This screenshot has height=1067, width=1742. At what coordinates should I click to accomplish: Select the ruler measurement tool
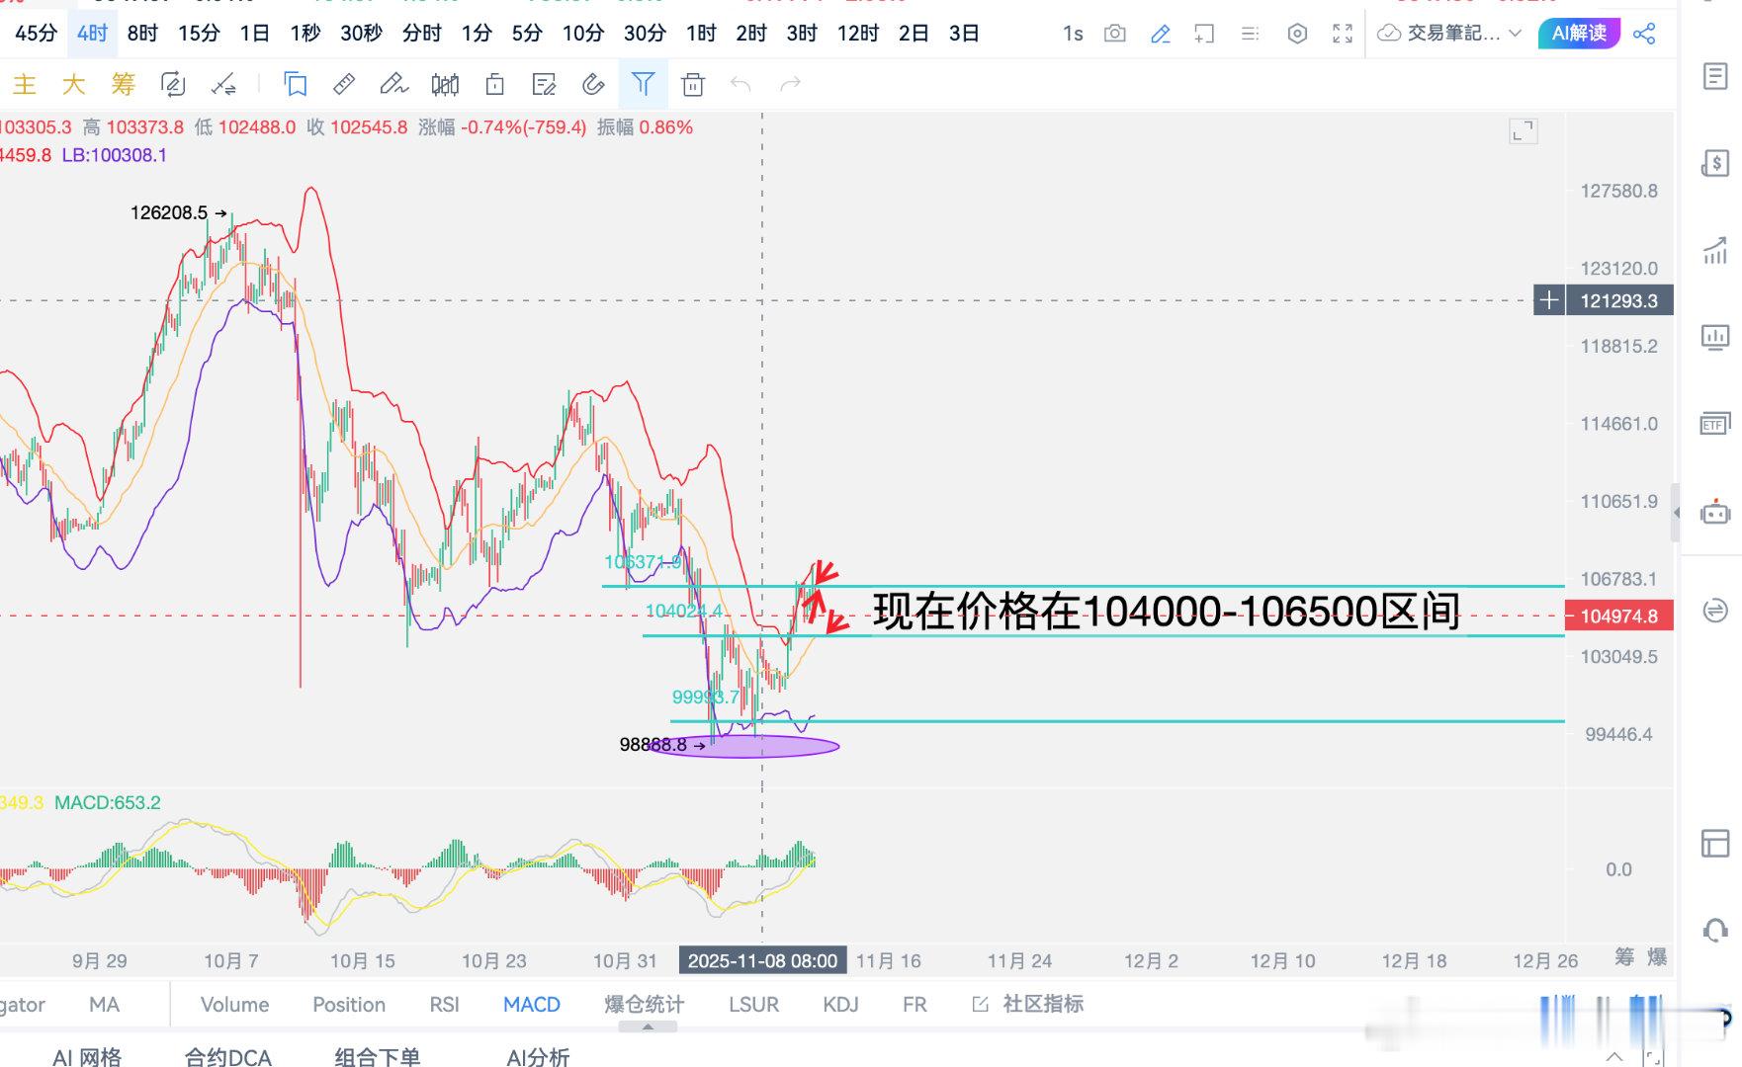point(344,84)
